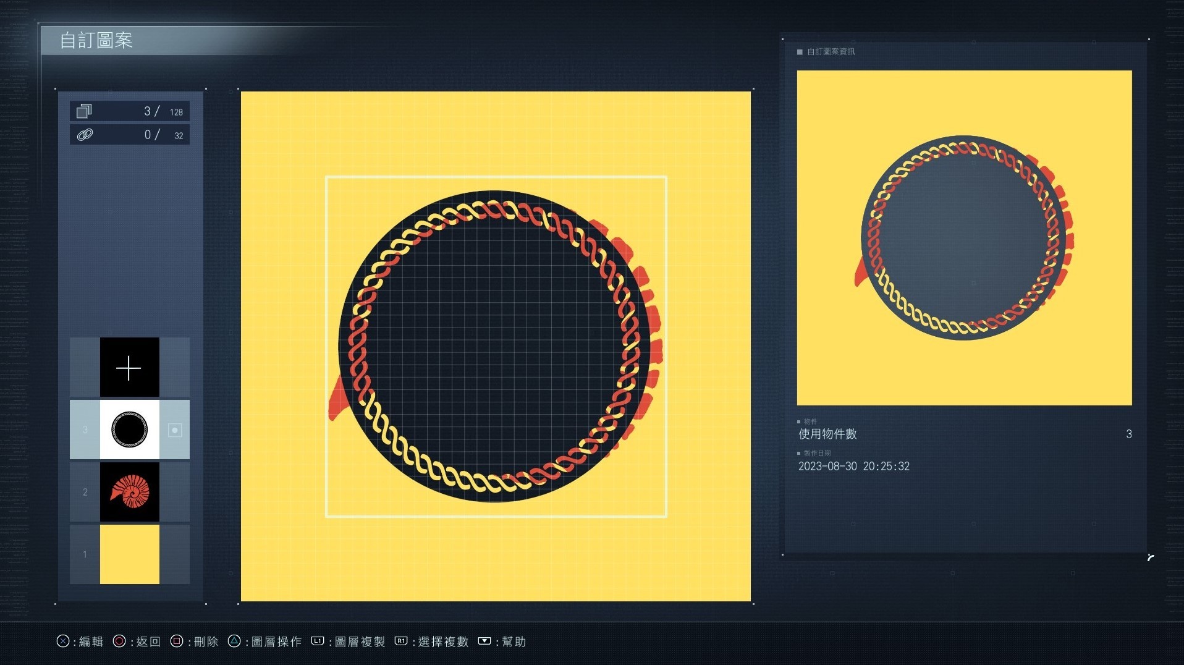Click the emblem preview image in info panel
Screen dimensions: 1184x665
[964, 238]
